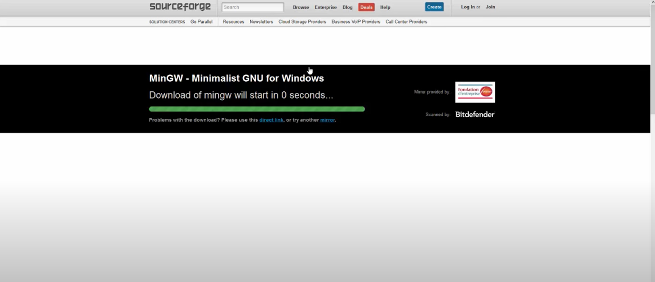Click the 'Download of mingw will start' text
655x282 pixels.
[241, 95]
